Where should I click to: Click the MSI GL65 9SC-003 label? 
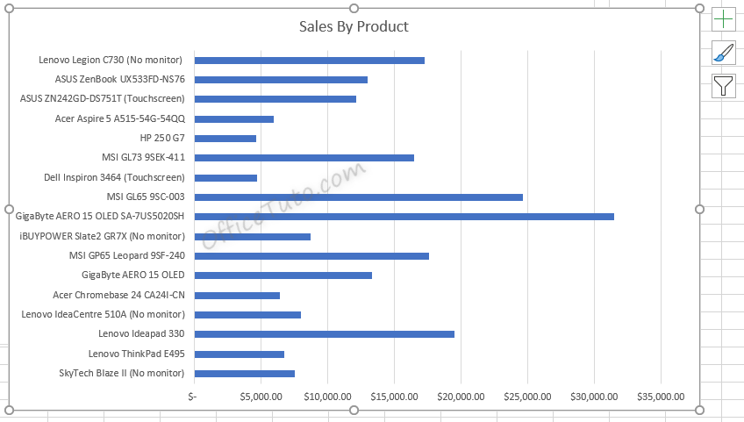click(x=146, y=197)
